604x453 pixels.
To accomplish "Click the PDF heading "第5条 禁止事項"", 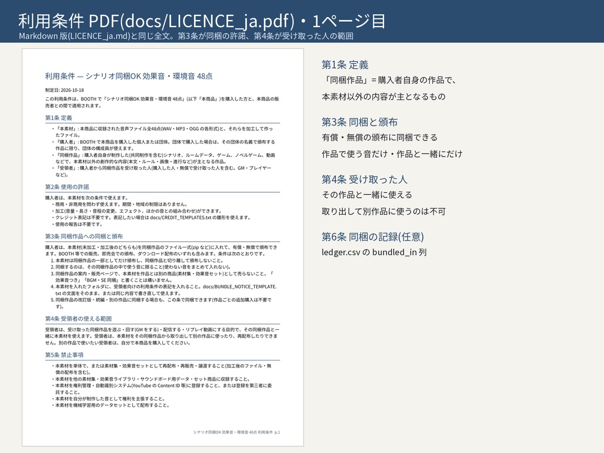I will tap(64, 354).
